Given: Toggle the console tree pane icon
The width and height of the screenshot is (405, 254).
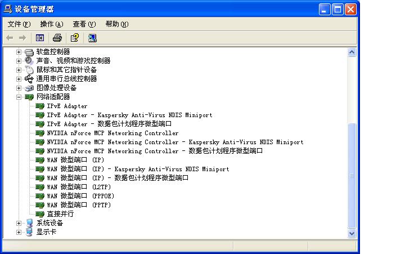Looking at the screenshot, I should click(x=40, y=38).
